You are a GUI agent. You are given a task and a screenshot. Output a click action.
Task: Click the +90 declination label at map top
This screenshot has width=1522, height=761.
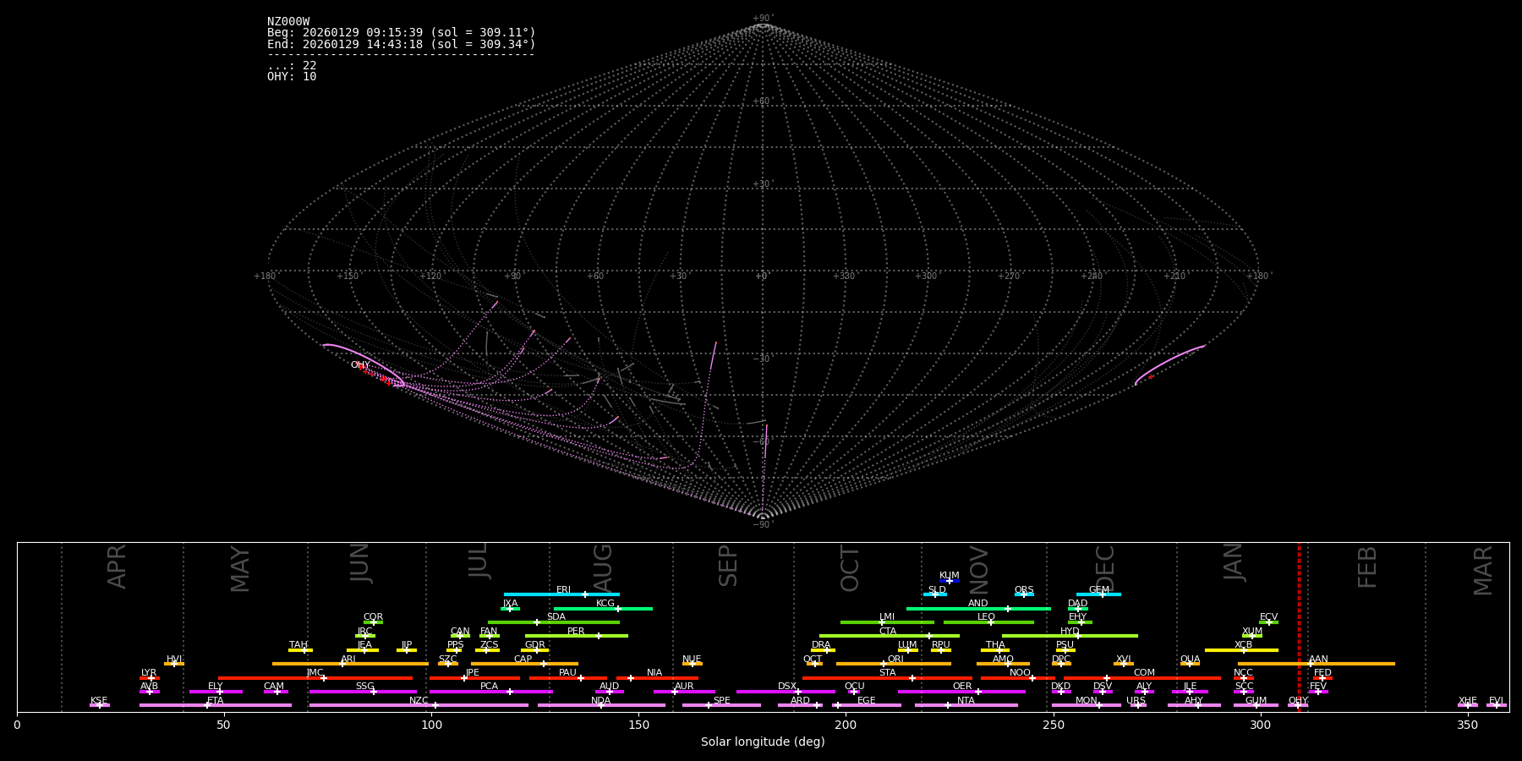(x=762, y=19)
